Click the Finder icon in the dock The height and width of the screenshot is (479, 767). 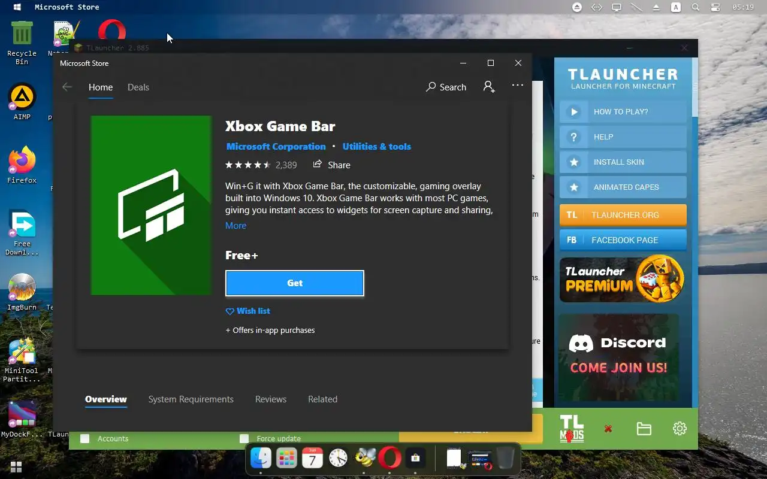261,459
